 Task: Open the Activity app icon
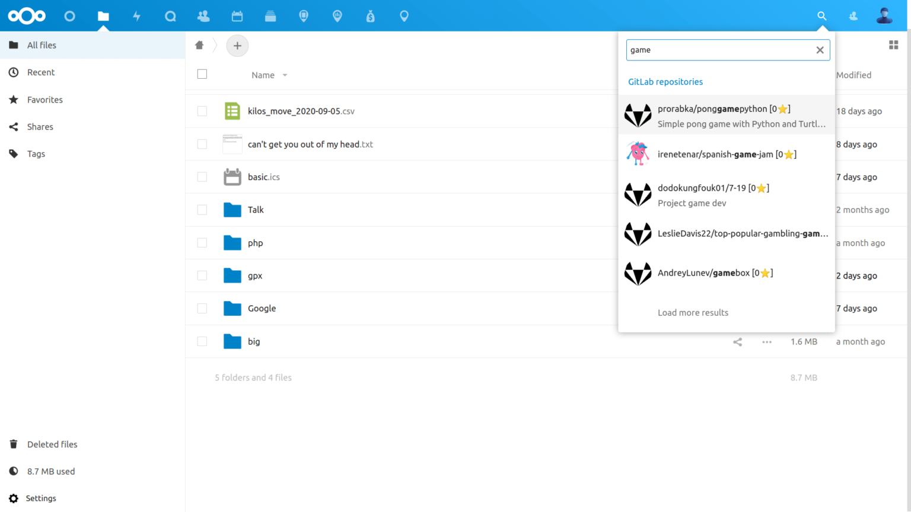pos(136,16)
